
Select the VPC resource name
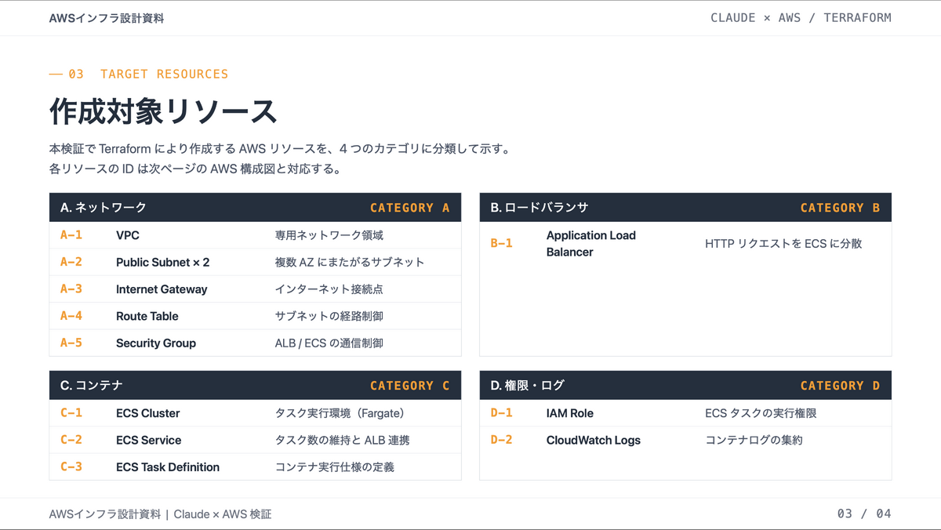128,235
